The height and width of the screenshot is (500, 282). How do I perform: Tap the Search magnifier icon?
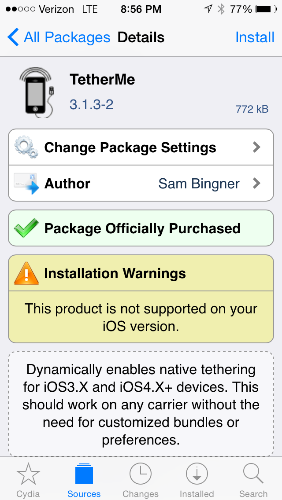pos(253,474)
